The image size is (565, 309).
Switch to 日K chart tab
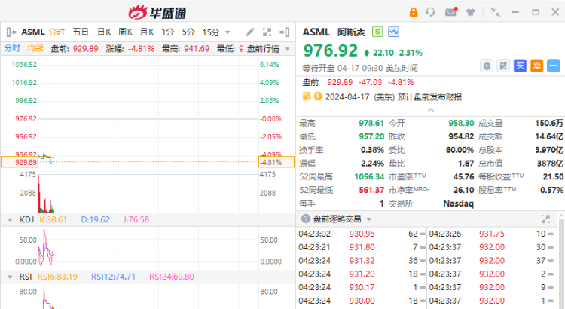point(104,32)
